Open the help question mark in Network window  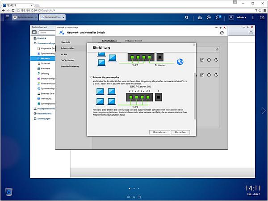coord(222,33)
